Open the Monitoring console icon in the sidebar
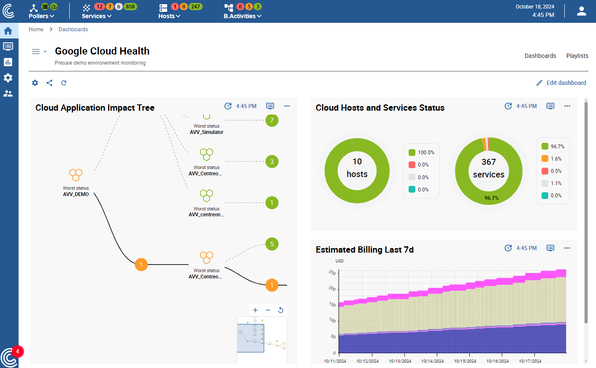Screen dimensions: 596x368 tap(9, 46)
